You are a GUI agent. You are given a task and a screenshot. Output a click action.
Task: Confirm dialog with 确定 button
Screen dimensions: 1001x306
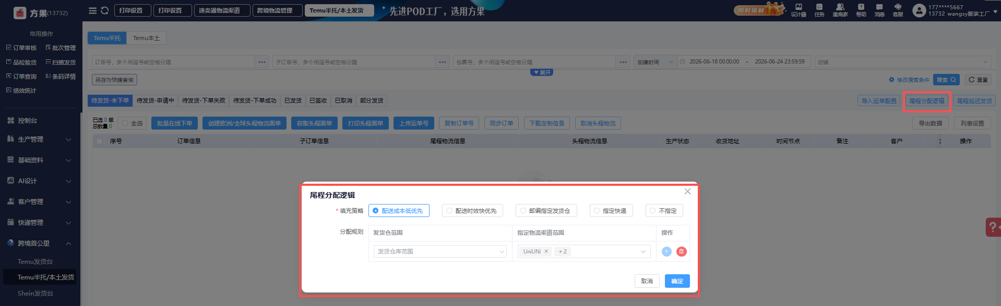point(677,281)
